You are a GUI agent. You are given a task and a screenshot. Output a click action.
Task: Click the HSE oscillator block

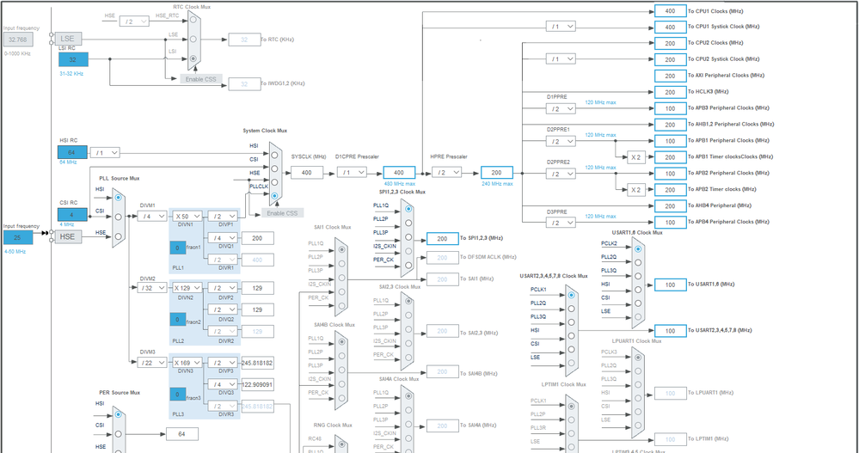pos(68,236)
